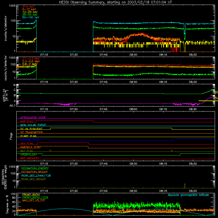Click the counts/s/detector title of keV panel
218x218 pixels.
pyautogui.click(x=5, y=28)
